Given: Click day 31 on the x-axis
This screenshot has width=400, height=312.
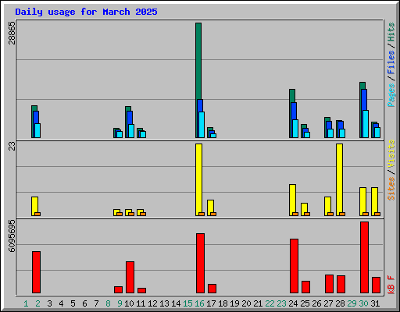Looking at the screenshot, I should (375, 303).
